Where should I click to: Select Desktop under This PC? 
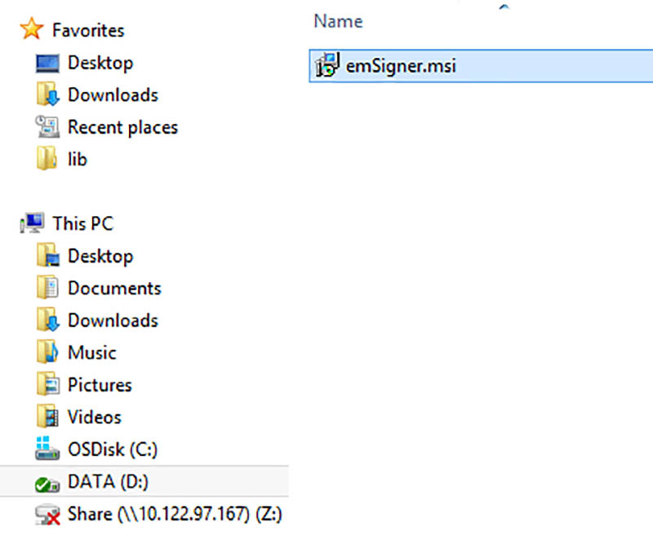[x=100, y=256]
